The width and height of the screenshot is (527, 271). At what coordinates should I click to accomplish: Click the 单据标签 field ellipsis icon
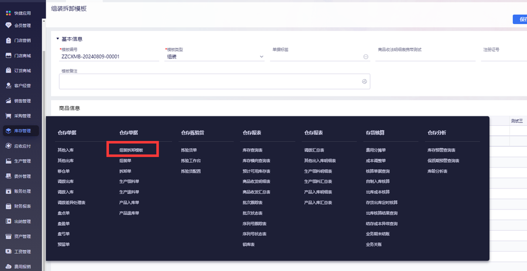tap(365, 57)
